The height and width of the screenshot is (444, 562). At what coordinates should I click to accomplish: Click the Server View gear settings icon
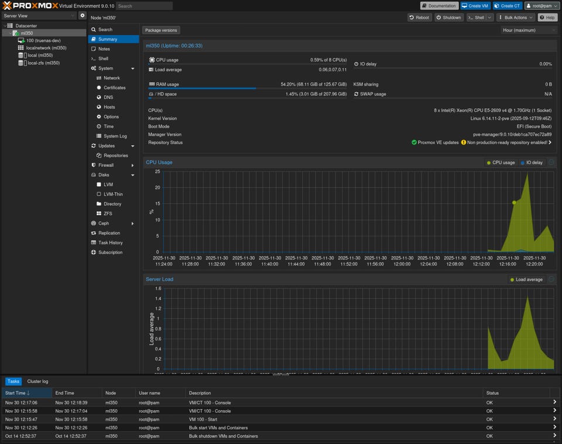(82, 16)
